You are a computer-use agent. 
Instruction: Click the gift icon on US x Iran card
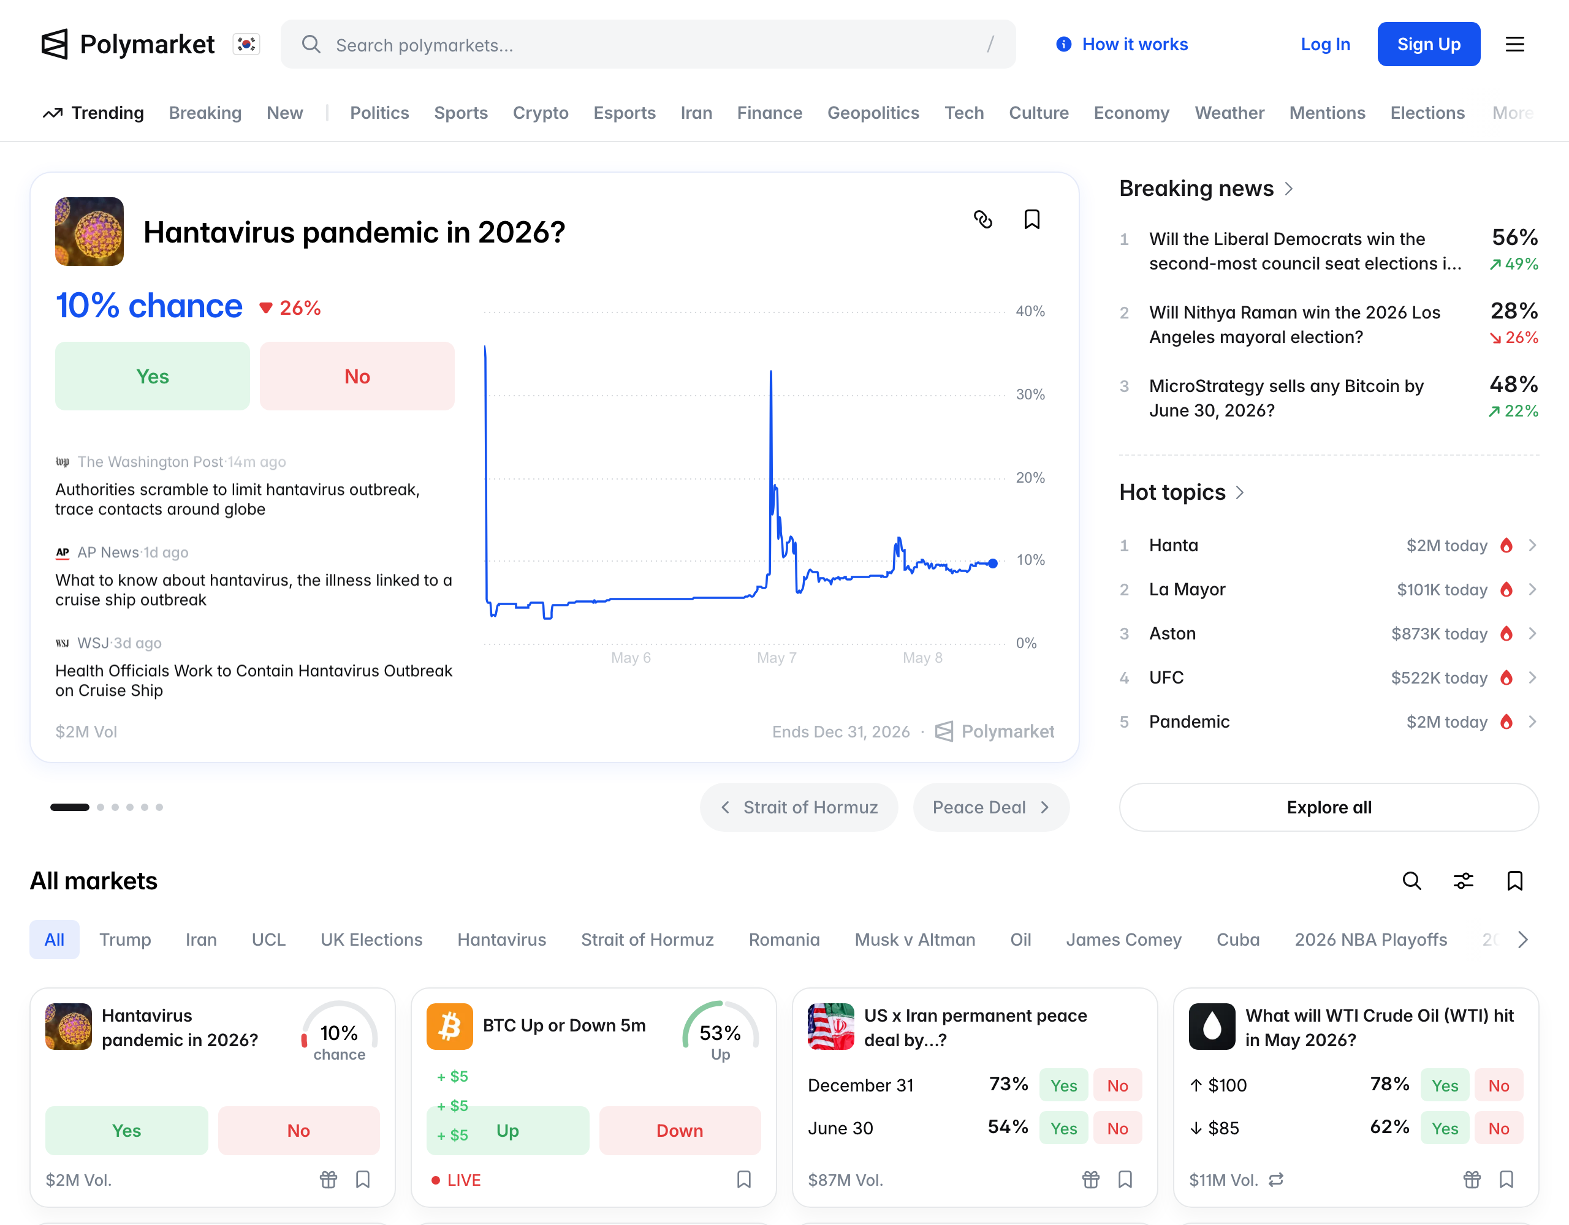click(x=1090, y=1179)
